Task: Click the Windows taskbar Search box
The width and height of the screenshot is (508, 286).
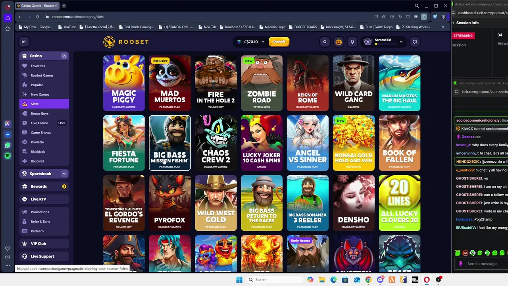Action: point(275,280)
